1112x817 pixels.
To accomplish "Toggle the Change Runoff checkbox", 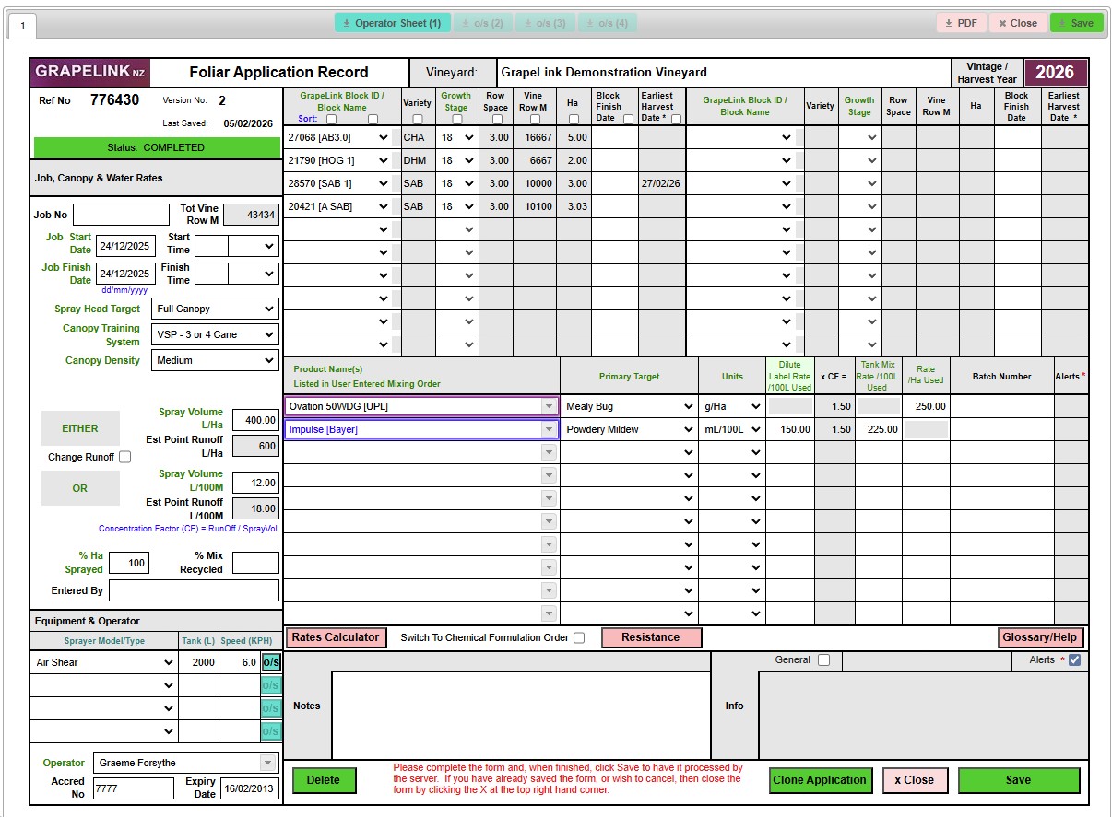I will (x=125, y=457).
